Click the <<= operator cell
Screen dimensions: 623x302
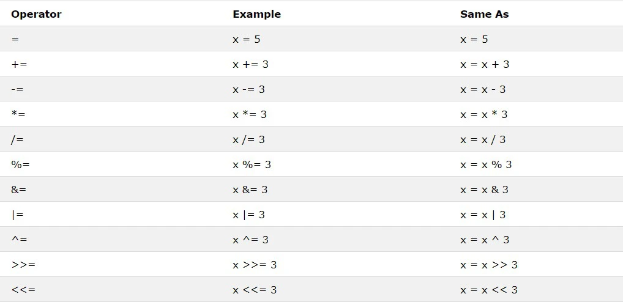tap(23, 290)
